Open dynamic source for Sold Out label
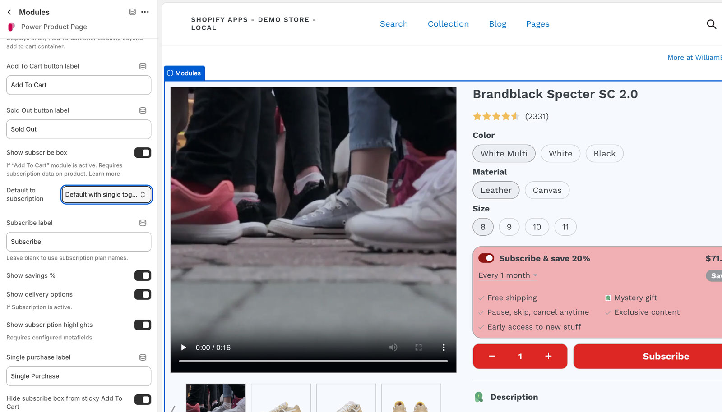Image resolution: width=722 pixels, height=412 pixels. 143,110
